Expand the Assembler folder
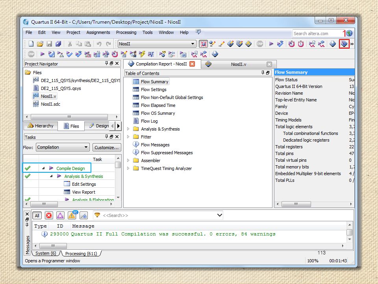The width and height of the screenshot is (378, 284). [128, 161]
